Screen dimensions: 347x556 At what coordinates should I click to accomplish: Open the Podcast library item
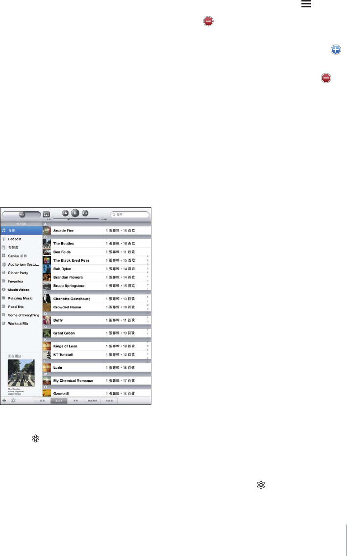click(x=21, y=239)
